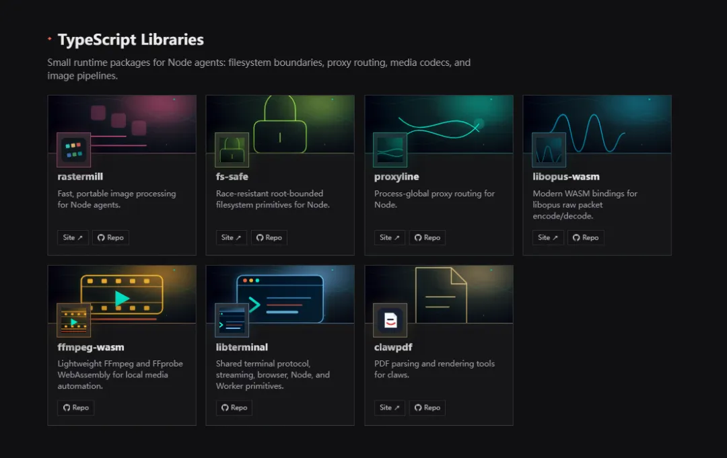This screenshot has height=458, width=727.
Task: Open the rastermill Repo button
Action: click(110, 237)
